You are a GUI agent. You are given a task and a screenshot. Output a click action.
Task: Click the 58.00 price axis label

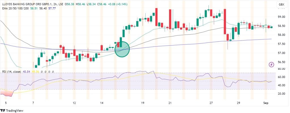281,35
